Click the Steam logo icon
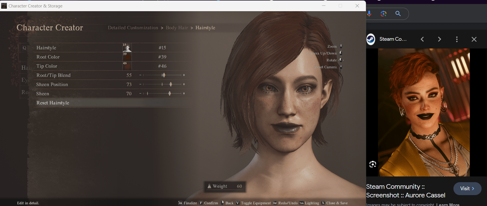This screenshot has width=487, height=206. [x=370, y=39]
